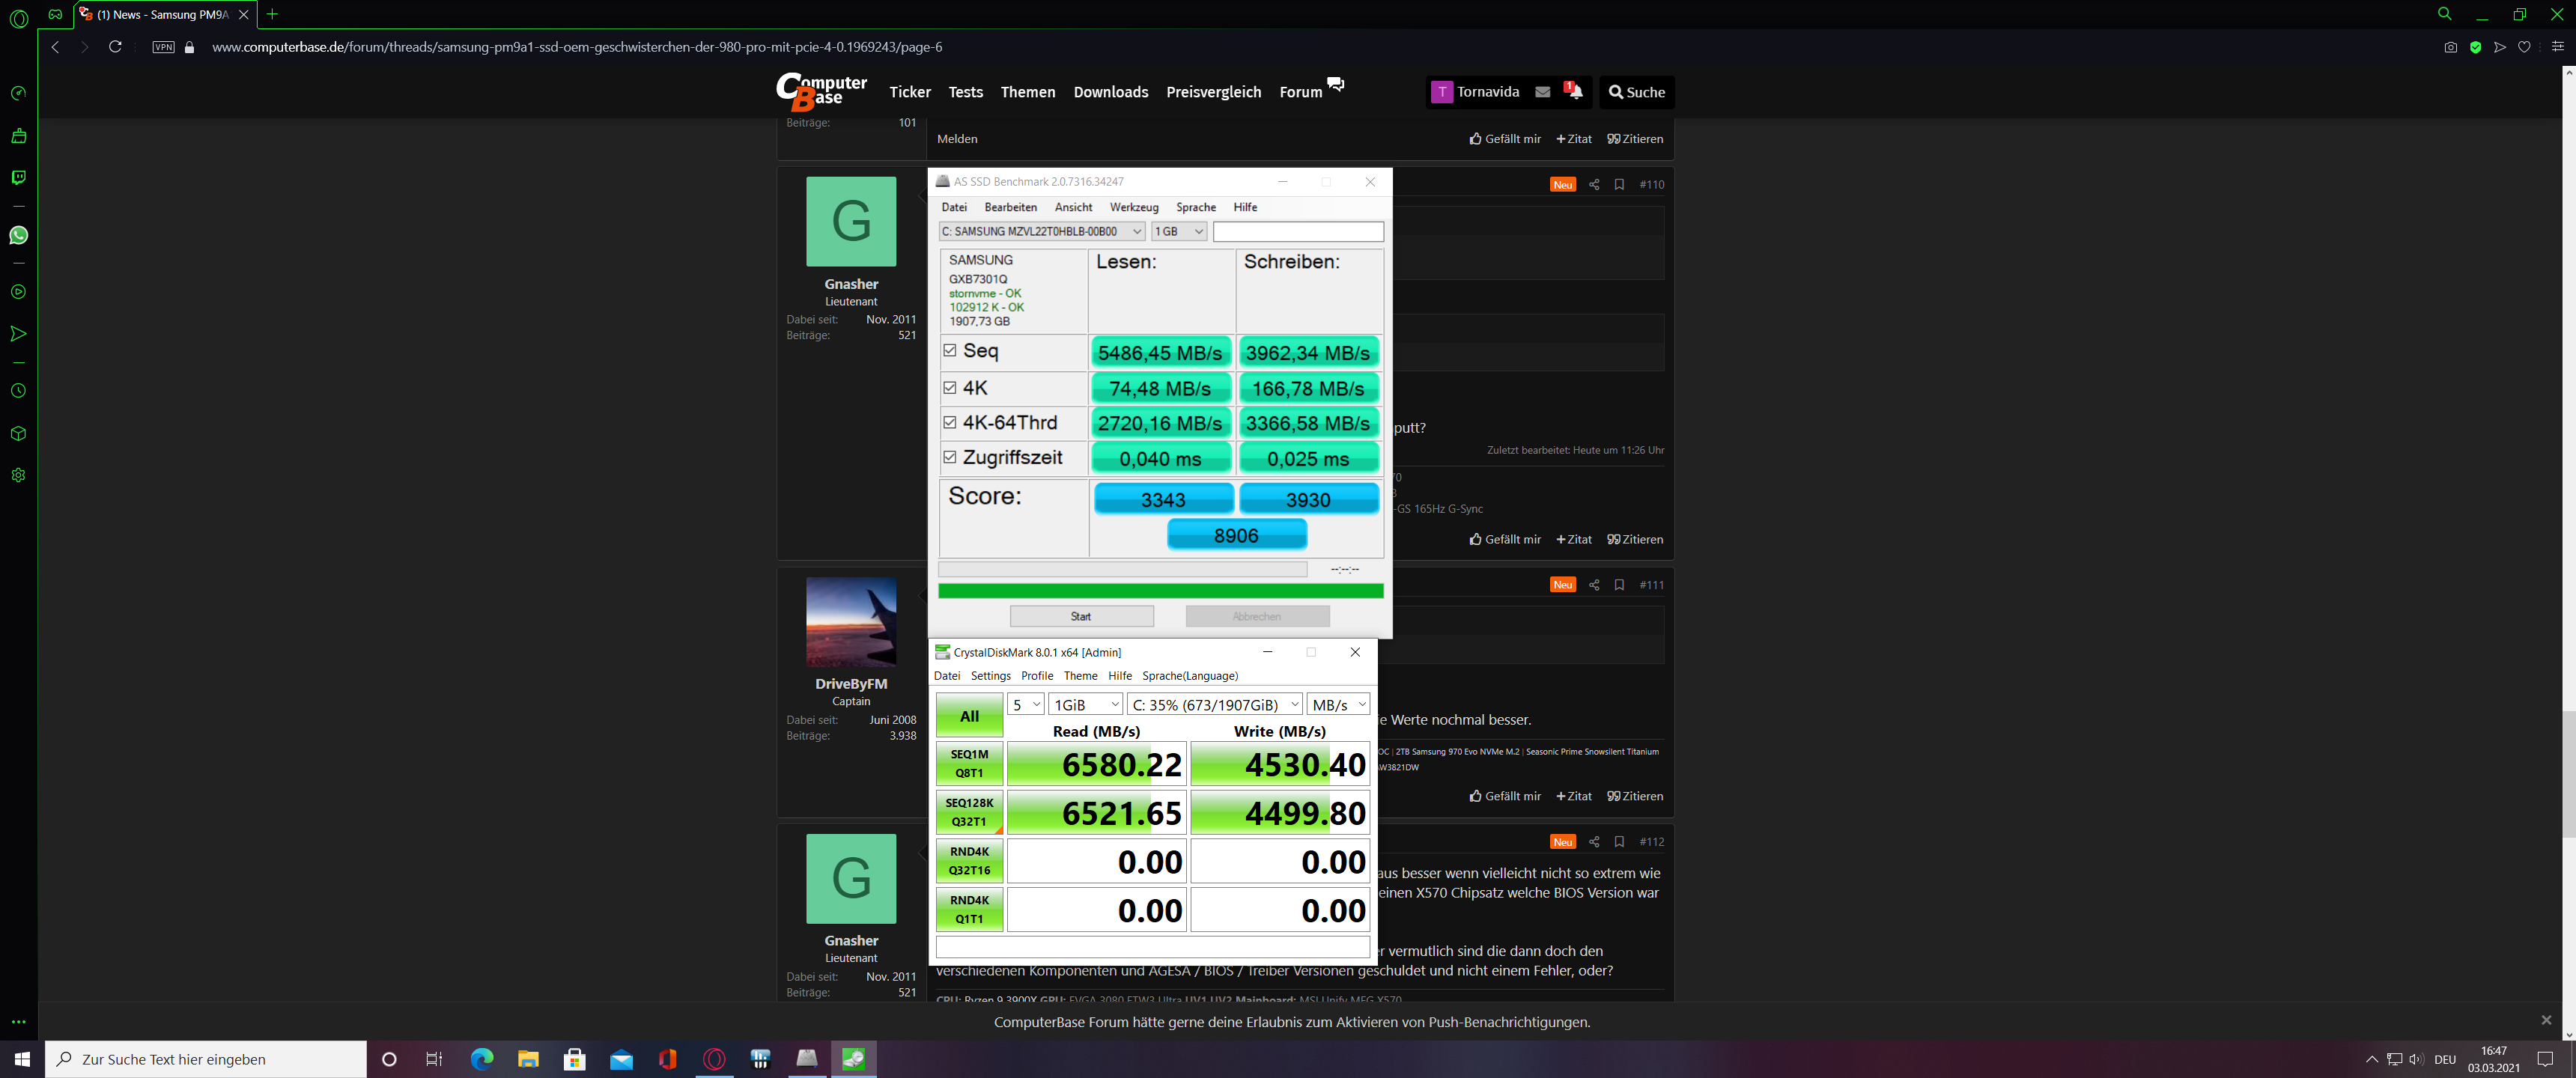Open the sidebar settings gear
2576x1078 pixels.
18,475
